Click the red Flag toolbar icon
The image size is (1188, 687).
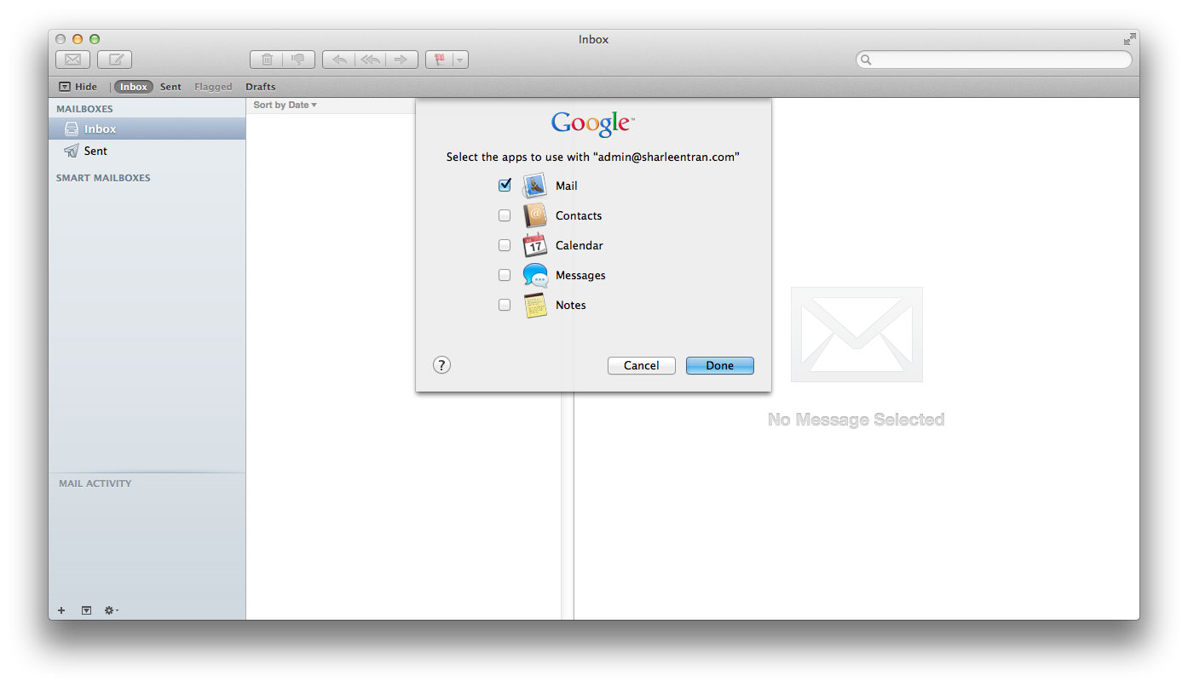click(x=439, y=60)
